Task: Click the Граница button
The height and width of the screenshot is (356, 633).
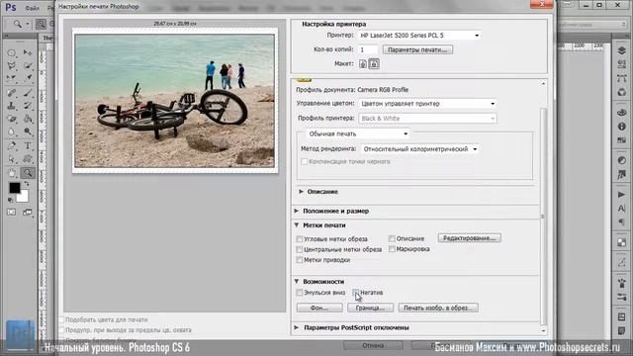Action: point(370,308)
